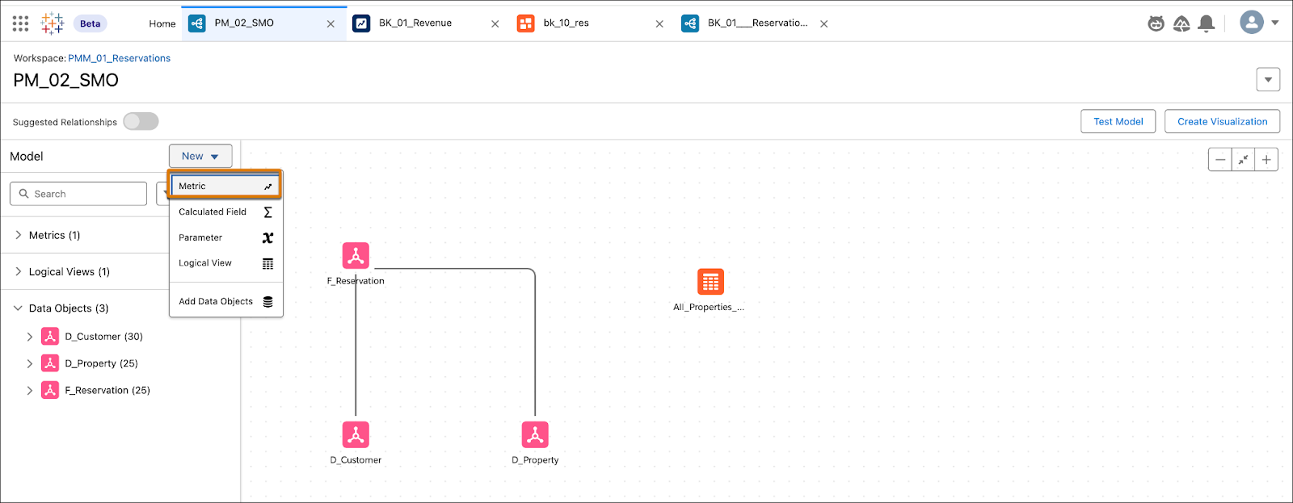Click the Model panel heading
The image size is (1293, 503).
(x=27, y=156)
